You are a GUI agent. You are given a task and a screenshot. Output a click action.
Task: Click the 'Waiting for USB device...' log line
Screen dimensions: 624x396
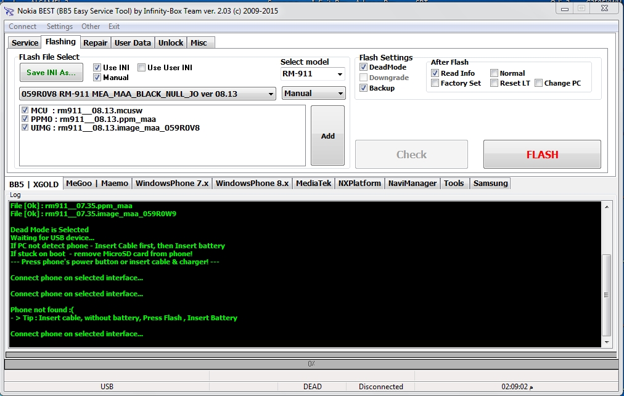coord(52,238)
